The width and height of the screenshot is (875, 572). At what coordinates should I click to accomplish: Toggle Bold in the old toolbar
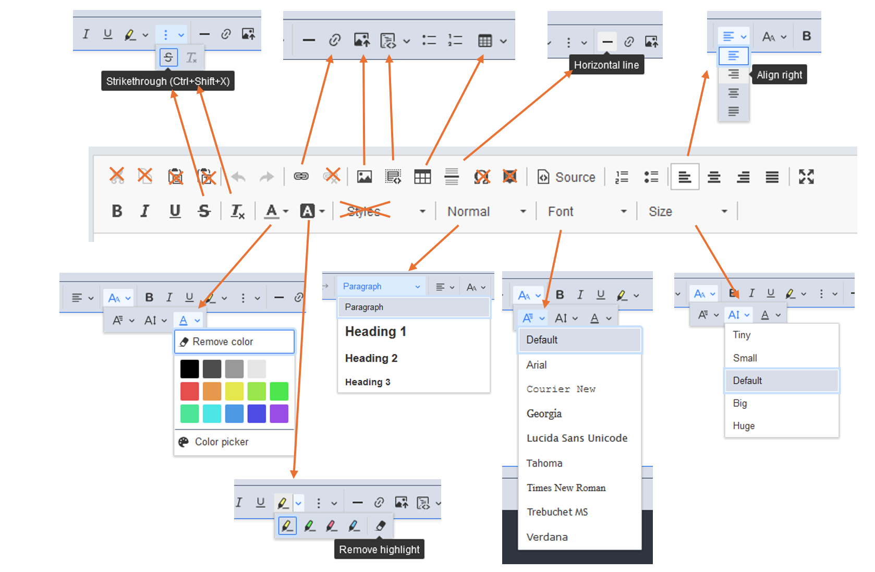point(117,211)
